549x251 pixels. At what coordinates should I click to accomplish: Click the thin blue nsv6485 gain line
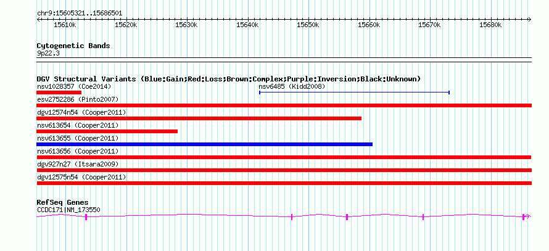coord(354,93)
